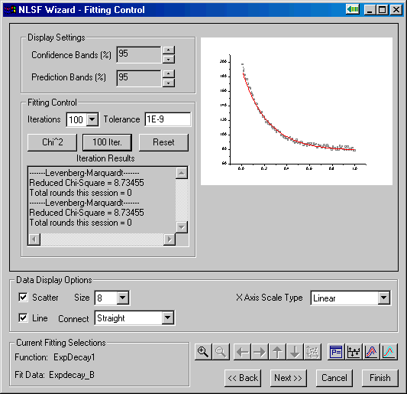Open the X Axis Scale Type dropdown
Screen dimensions: 407x394
383,298
